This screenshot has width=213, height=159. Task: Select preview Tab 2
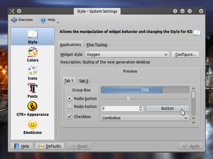point(84,81)
